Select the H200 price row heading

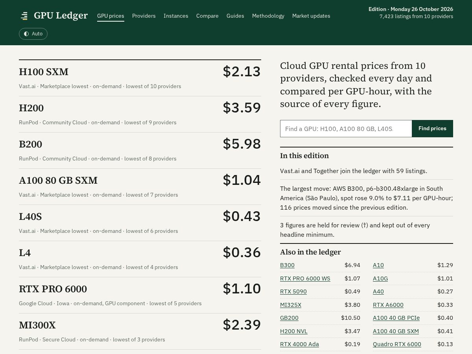(31, 108)
